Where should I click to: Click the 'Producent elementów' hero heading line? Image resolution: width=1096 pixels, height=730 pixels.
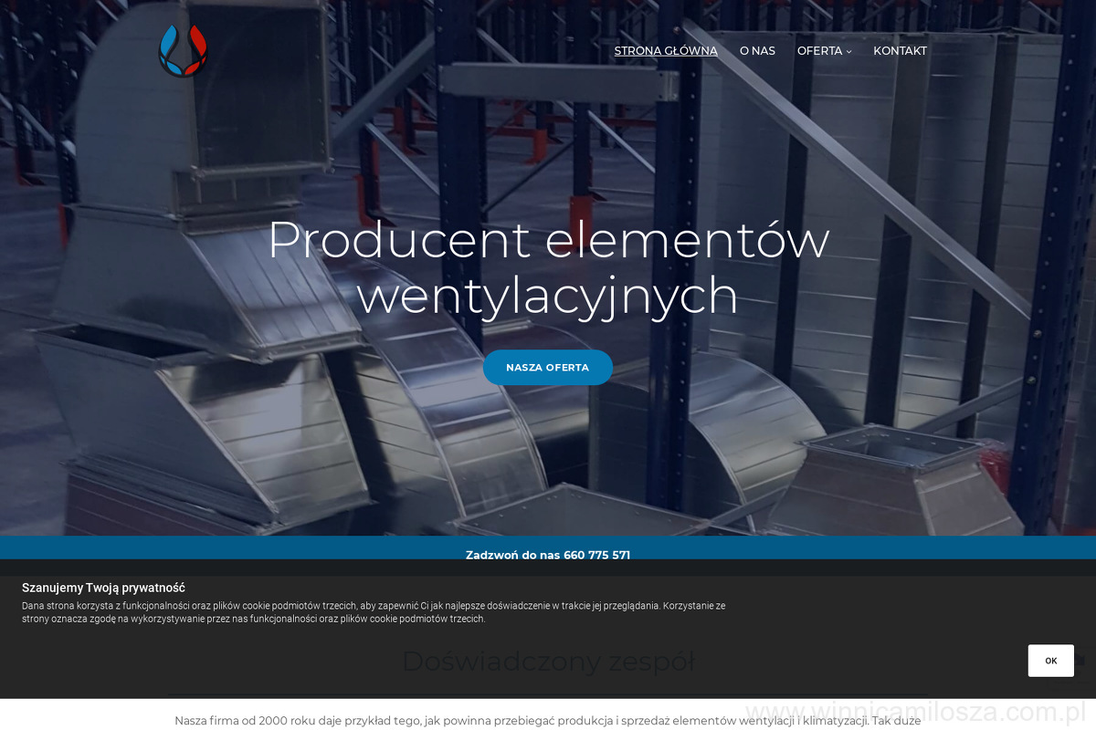click(548, 240)
